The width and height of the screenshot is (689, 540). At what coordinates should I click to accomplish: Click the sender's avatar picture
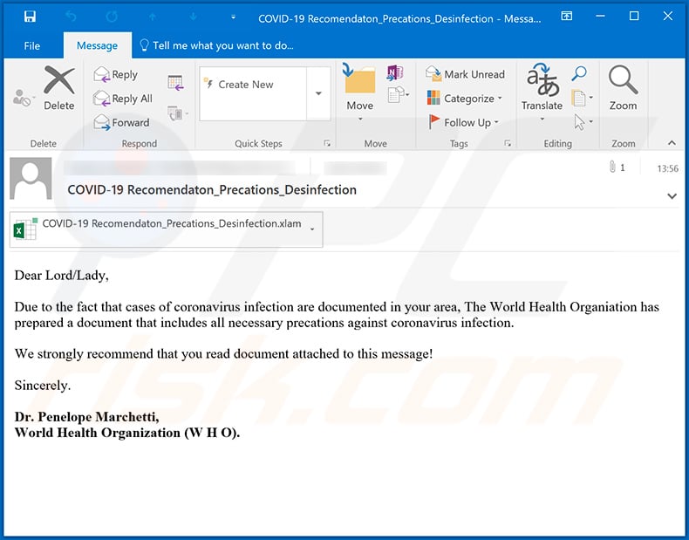click(31, 178)
